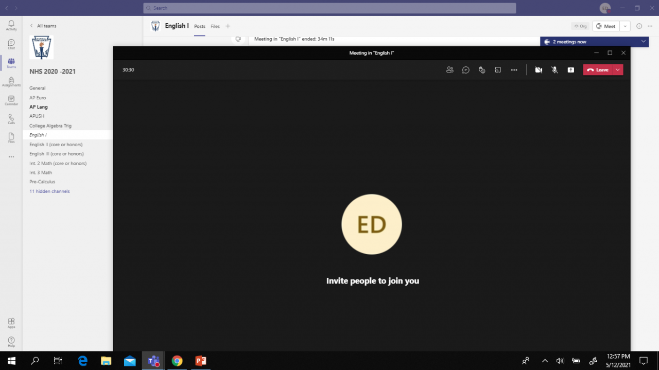659x370 pixels.
Task: Turn on the camera in meeting
Action: tap(539, 70)
